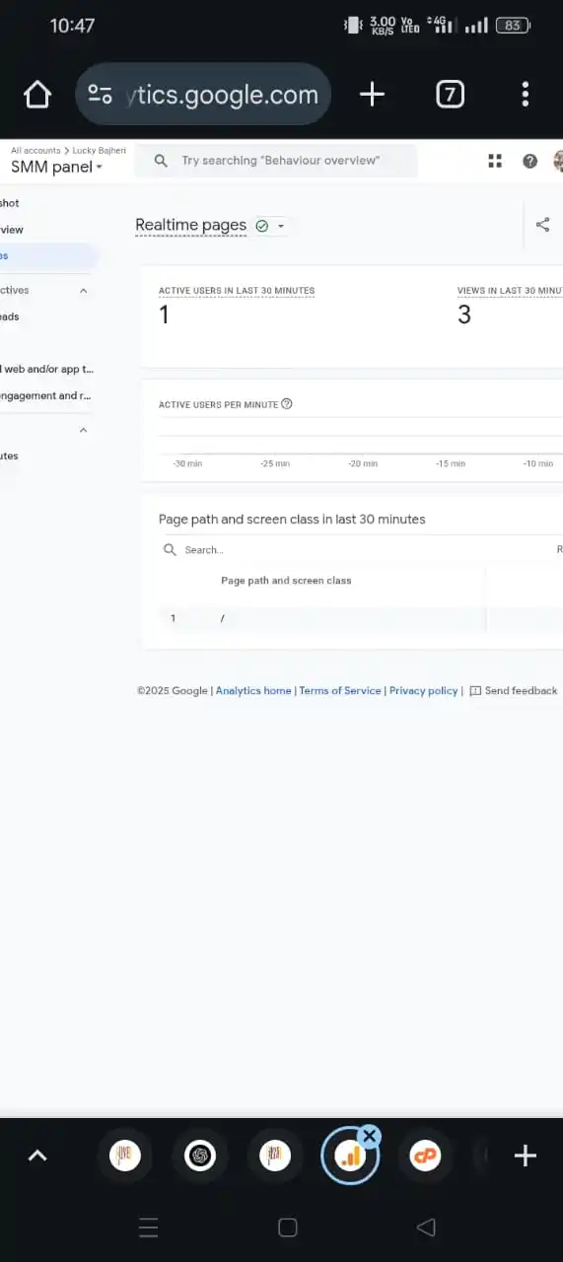
Task: Open a new browser tab with plus icon
Action: pos(372,95)
